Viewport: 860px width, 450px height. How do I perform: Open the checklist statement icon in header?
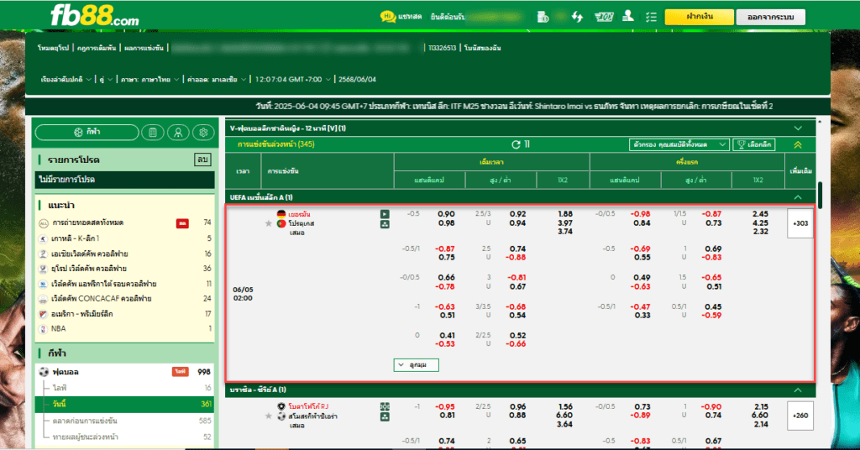pyautogui.click(x=651, y=17)
